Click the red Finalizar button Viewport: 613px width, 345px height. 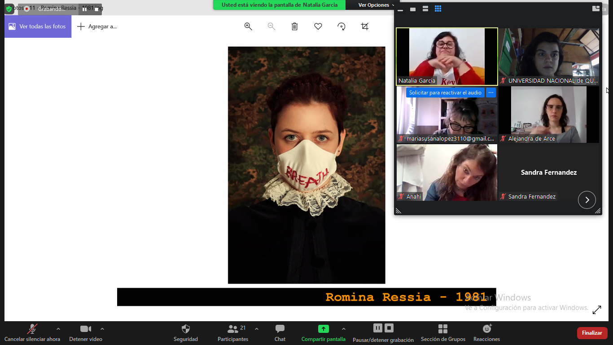592,333
